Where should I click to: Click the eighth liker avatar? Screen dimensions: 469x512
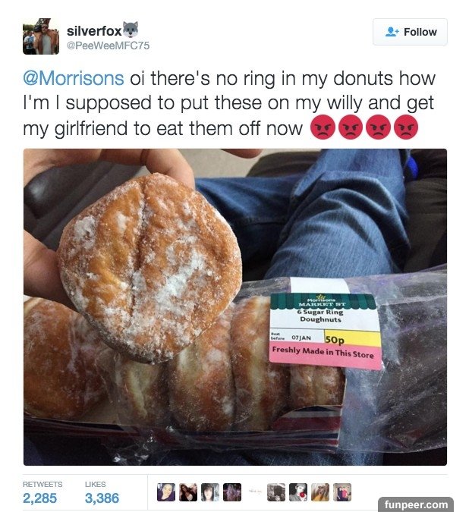(320, 492)
